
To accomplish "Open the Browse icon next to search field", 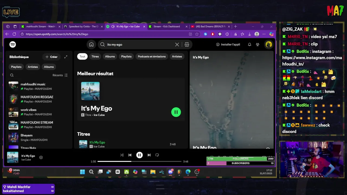I will (187, 44).
